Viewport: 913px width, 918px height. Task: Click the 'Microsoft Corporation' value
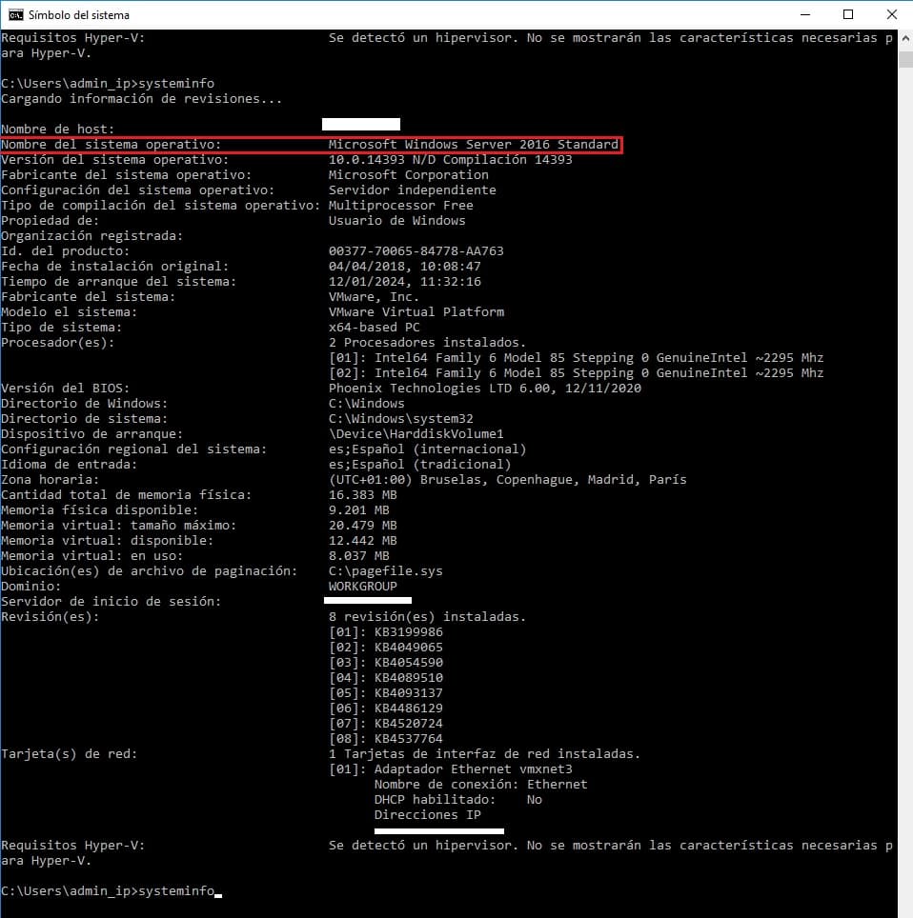409,174
